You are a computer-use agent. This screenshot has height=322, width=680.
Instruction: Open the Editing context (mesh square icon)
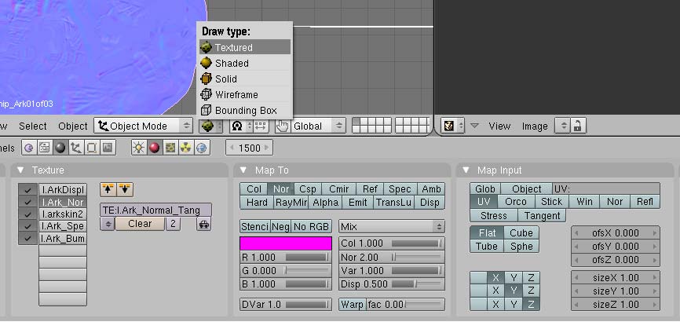click(92, 148)
